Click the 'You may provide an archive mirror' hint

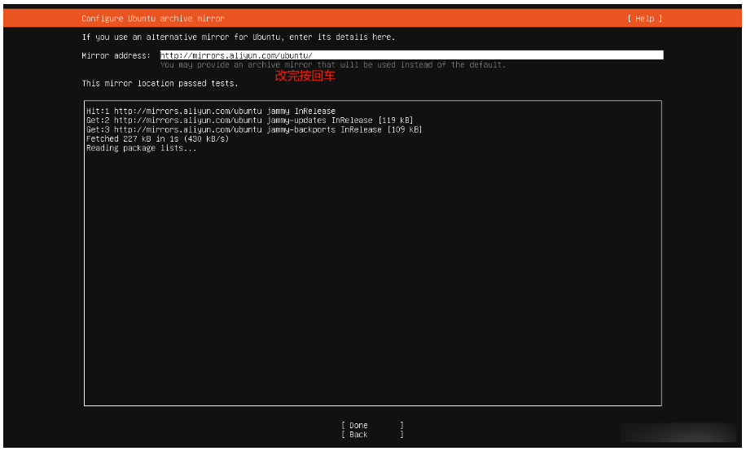coord(332,65)
